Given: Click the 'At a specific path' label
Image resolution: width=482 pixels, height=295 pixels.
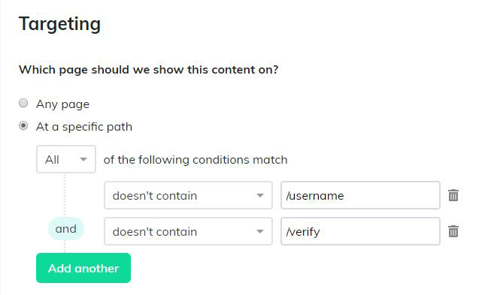Looking at the screenshot, I should tap(84, 127).
